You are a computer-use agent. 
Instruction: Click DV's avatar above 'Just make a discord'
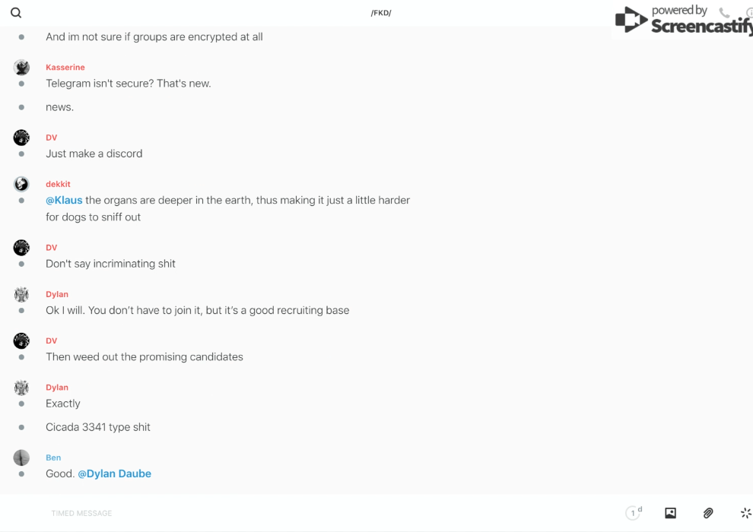point(21,138)
